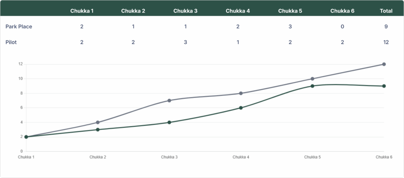Click gray Pilot data point at Chukka 5

[312, 79]
